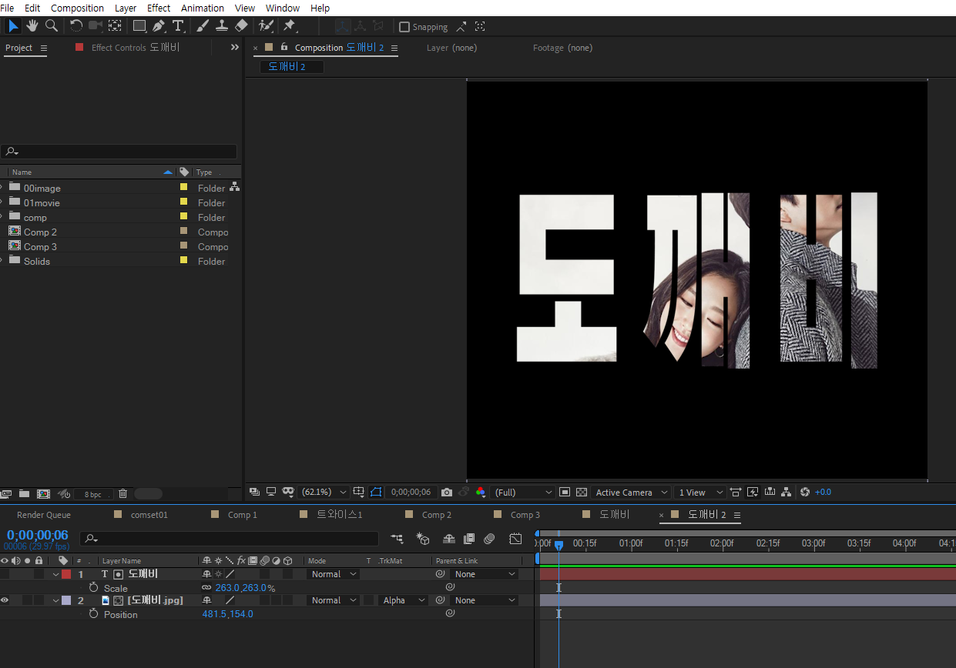Click the Interpret Footage icon in Project panel
The image size is (956, 668).
(x=6, y=493)
